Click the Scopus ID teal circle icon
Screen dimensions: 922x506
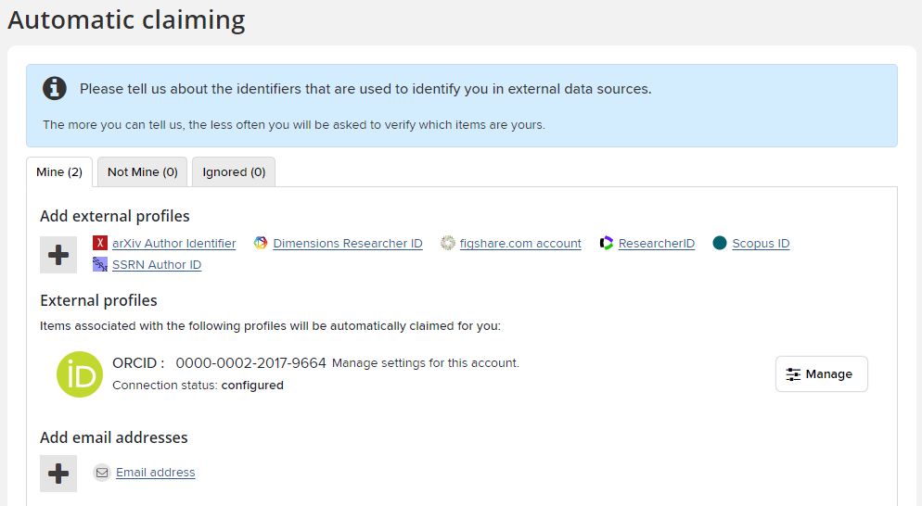click(720, 243)
